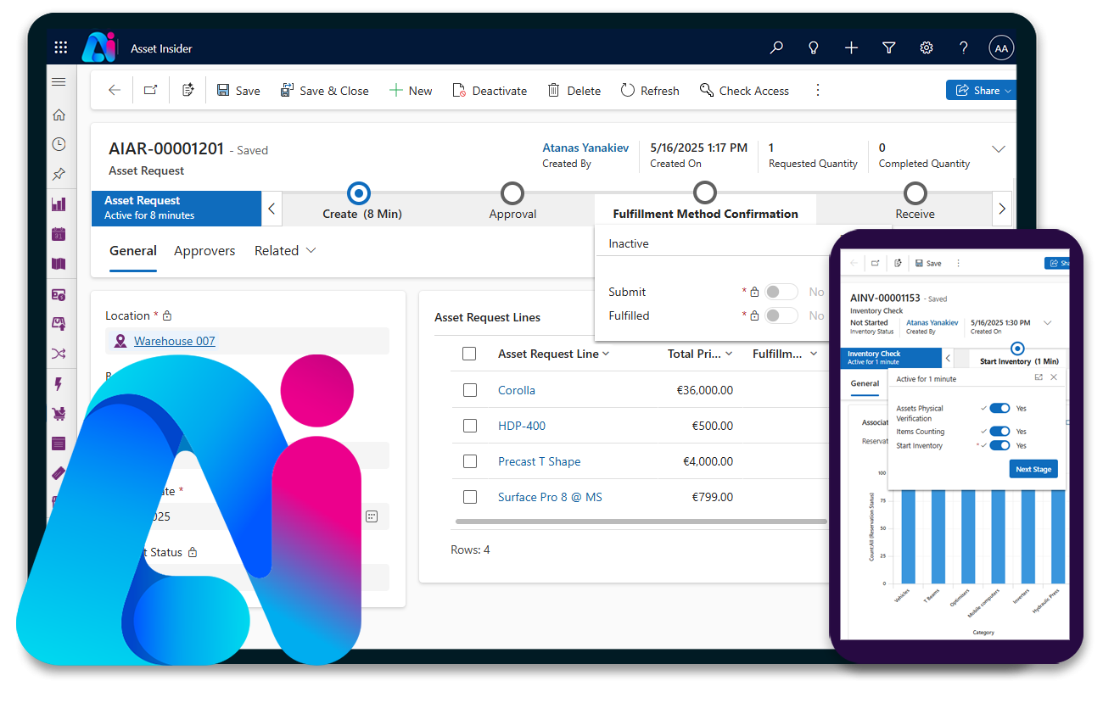The width and height of the screenshot is (1103, 703).
Task: Open the bar chart dashboards icon in sidebar
Action: click(x=59, y=204)
